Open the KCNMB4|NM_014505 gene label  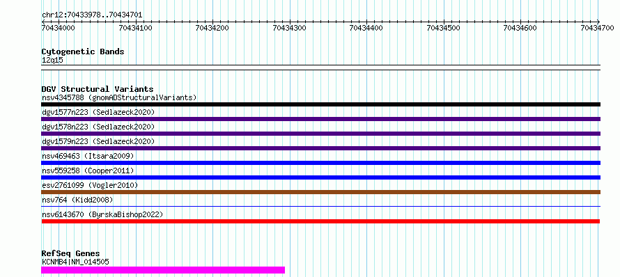[x=75, y=262]
